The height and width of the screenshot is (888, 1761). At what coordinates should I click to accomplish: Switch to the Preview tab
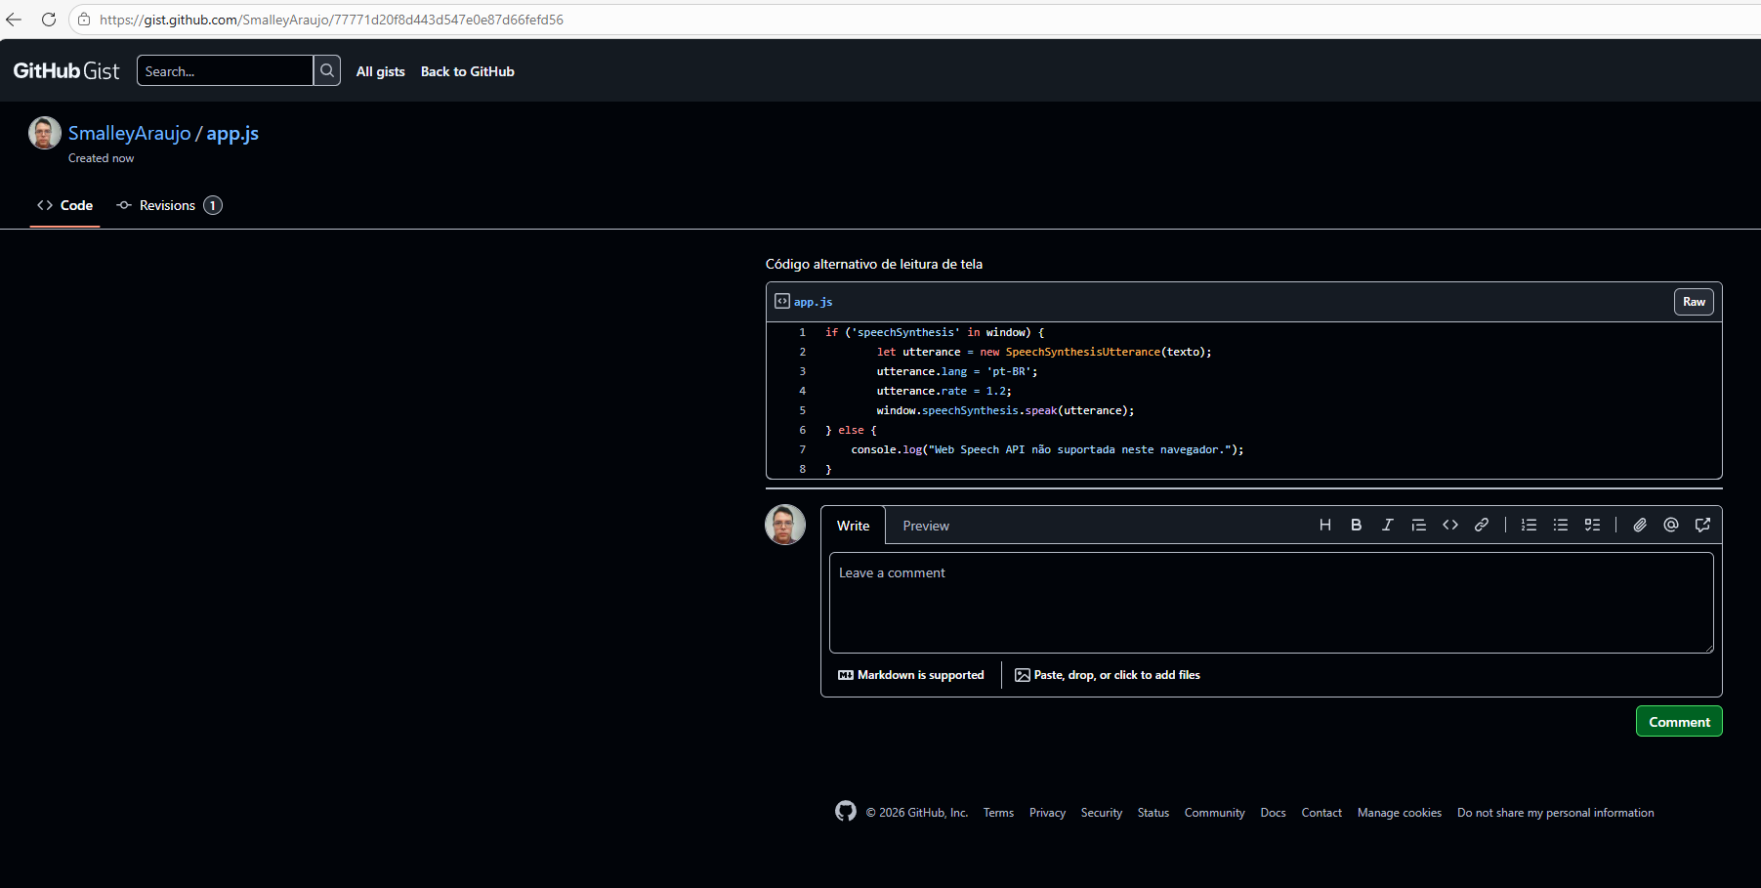926,526
